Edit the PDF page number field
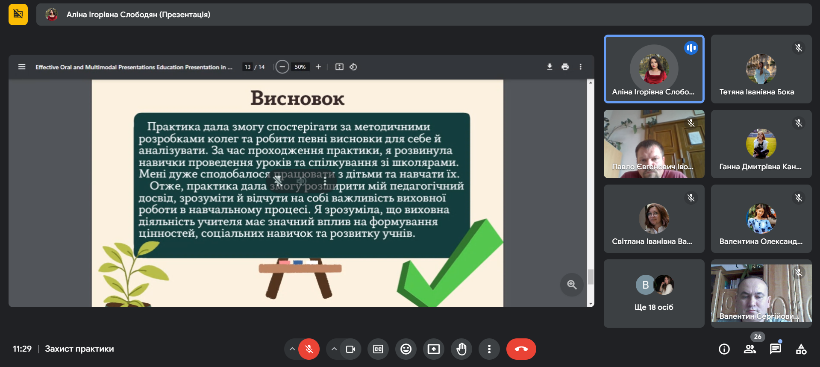The width and height of the screenshot is (820, 367). pyautogui.click(x=247, y=67)
